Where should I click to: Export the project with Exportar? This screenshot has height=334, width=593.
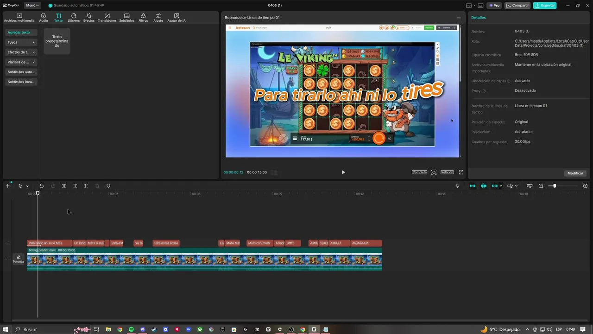[545, 6]
